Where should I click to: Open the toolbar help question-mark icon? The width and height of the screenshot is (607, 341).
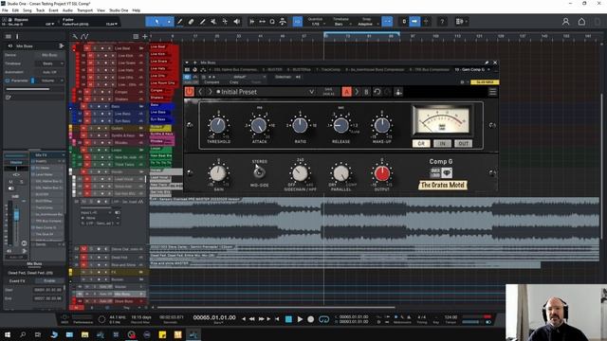pyautogui.click(x=442, y=22)
